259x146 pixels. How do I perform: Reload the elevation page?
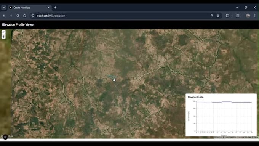point(18,16)
